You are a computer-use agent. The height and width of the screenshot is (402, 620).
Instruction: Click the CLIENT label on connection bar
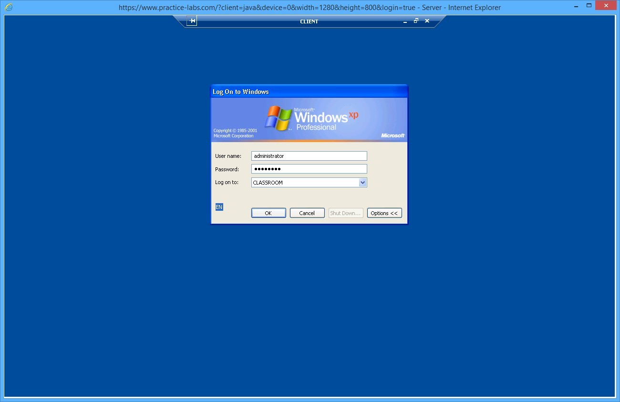[309, 21]
